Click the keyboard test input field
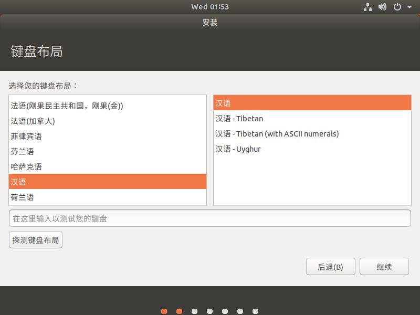Screen dimensions: 420x315 tap(210, 218)
